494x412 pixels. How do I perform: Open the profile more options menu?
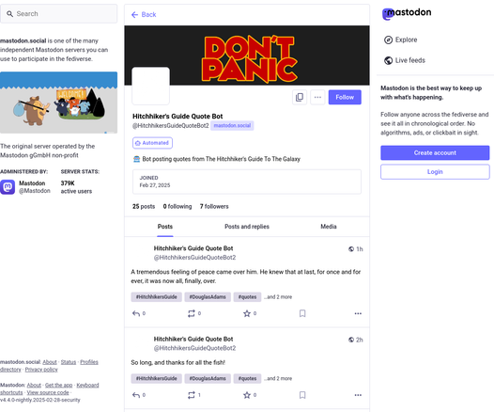tap(317, 97)
